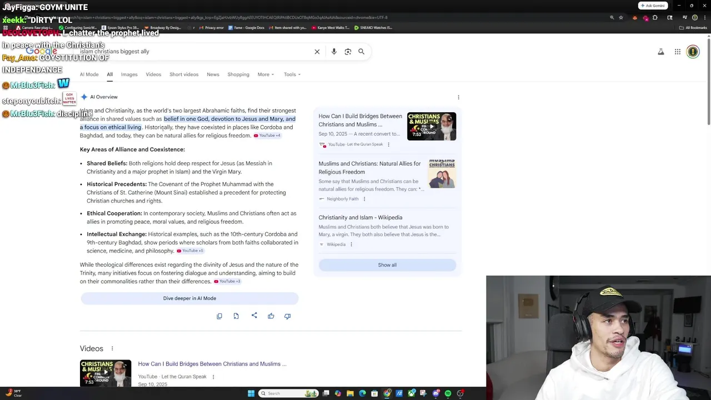This screenshot has width=711, height=400.
Task: Open Kanye West Walks bookmark
Action: coord(331,28)
